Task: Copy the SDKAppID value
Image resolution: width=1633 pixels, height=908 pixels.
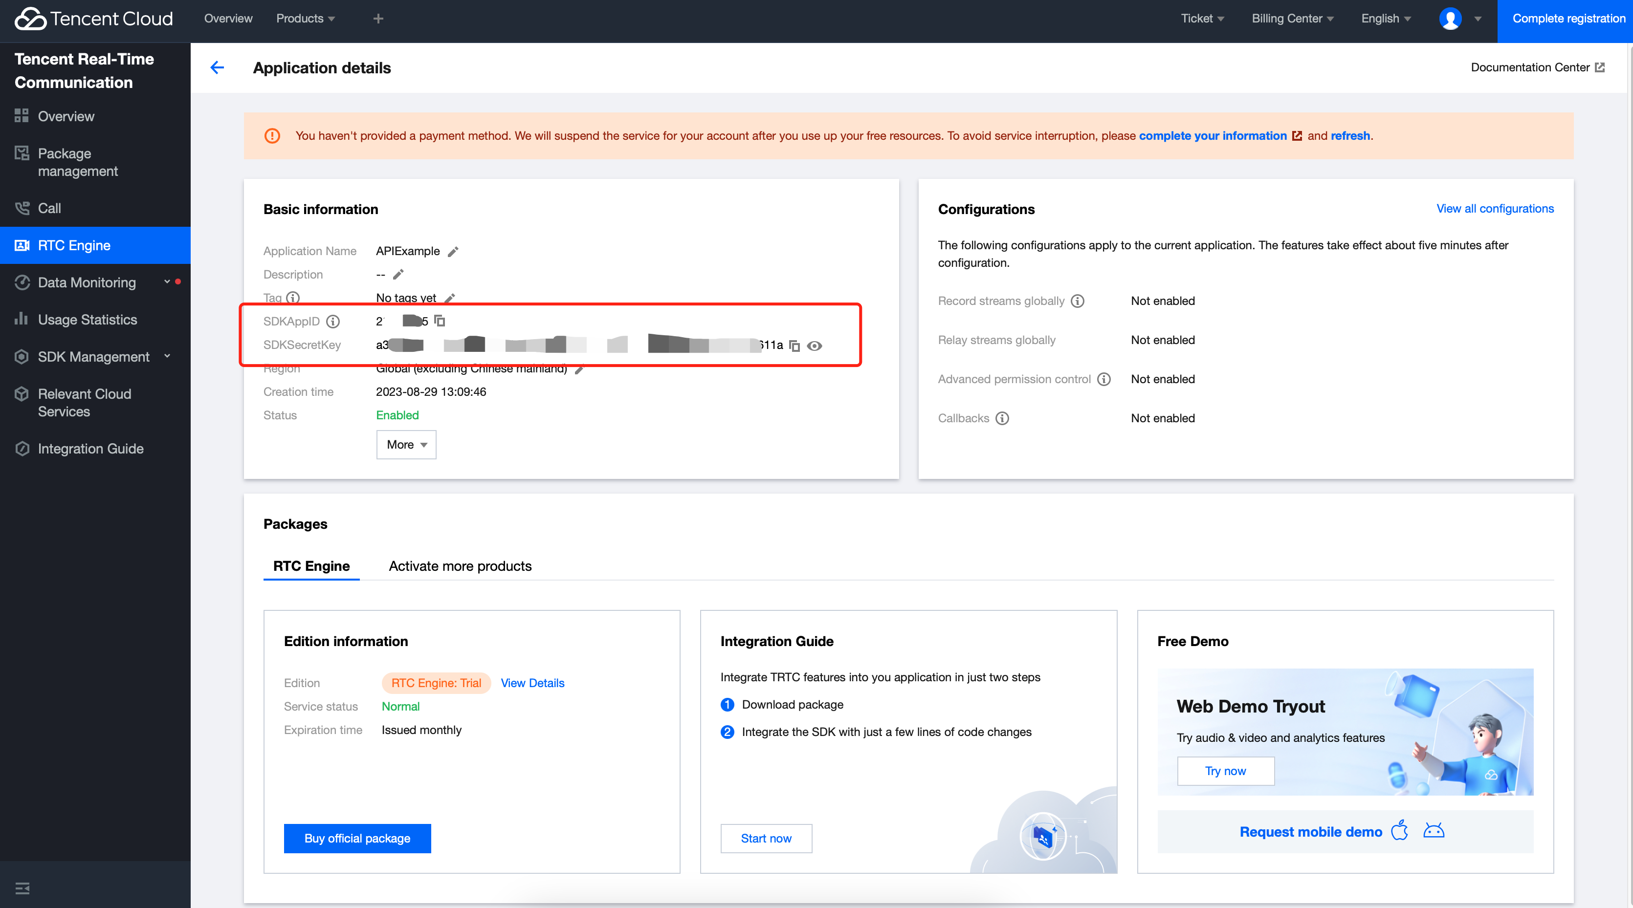Action: point(440,321)
